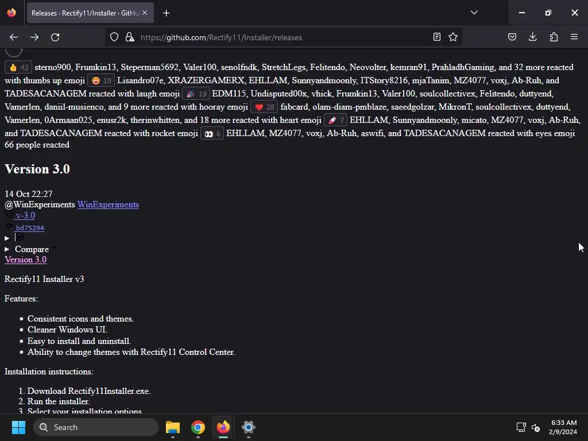This screenshot has width=588, height=441.
Task: Select the "14 Oct 22:27" date text
Action: click(29, 194)
